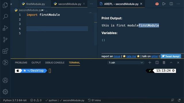
Task: Open the Manage gear icon
Action: pos(5,92)
